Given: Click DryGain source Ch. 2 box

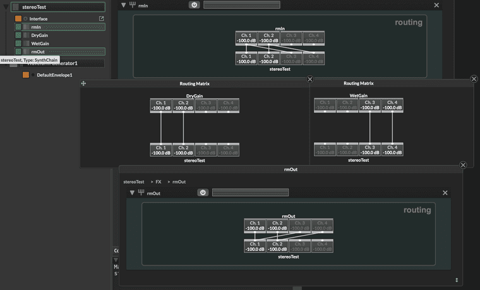Looking at the screenshot, I should pyautogui.click(x=183, y=106).
